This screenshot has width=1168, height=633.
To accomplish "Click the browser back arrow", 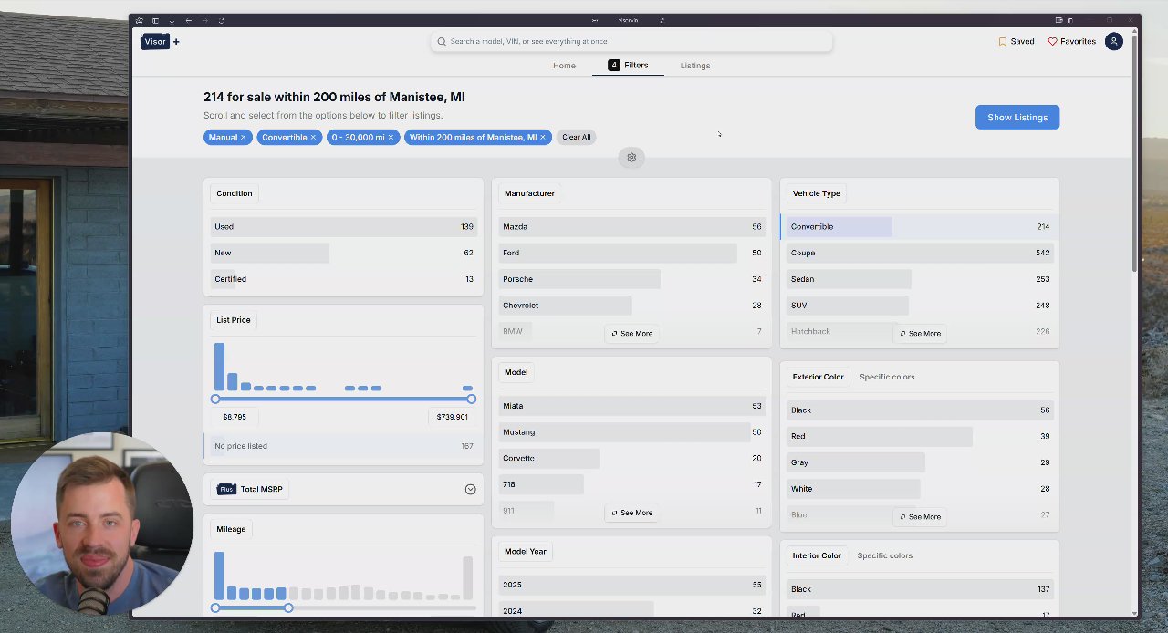I will pos(188,20).
